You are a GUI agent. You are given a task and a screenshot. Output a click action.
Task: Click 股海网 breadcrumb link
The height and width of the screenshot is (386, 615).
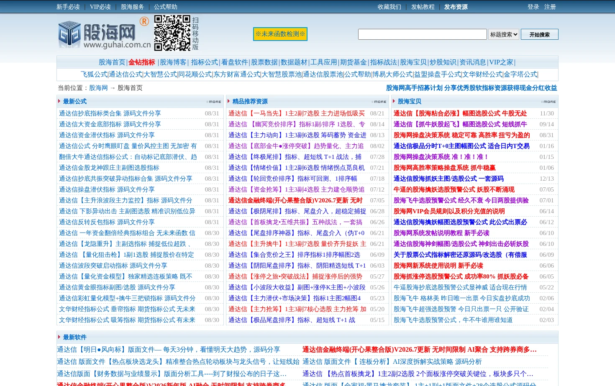click(x=98, y=88)
